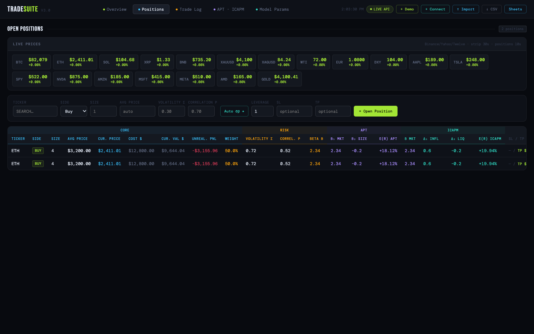Select the TSLA price tile
The height and width of the screenshot is (334, 534).
pyautogui.click(x=469, y=62)
